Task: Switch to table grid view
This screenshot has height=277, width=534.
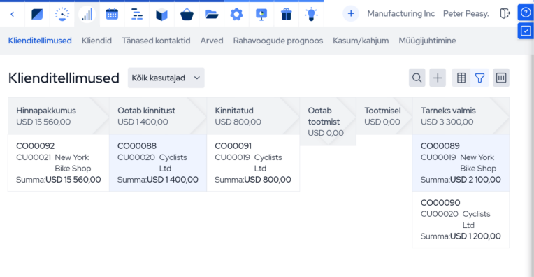Action: 461,78
